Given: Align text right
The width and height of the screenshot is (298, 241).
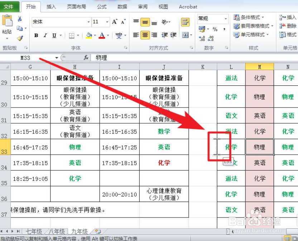Looking at the screenshot, I should (x=154, y=35).
